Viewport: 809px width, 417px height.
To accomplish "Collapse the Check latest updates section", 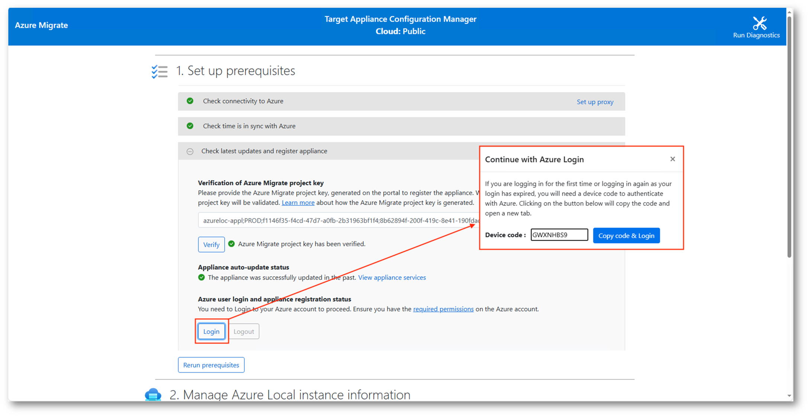I will pyautogui.click(x=190, y=152).
